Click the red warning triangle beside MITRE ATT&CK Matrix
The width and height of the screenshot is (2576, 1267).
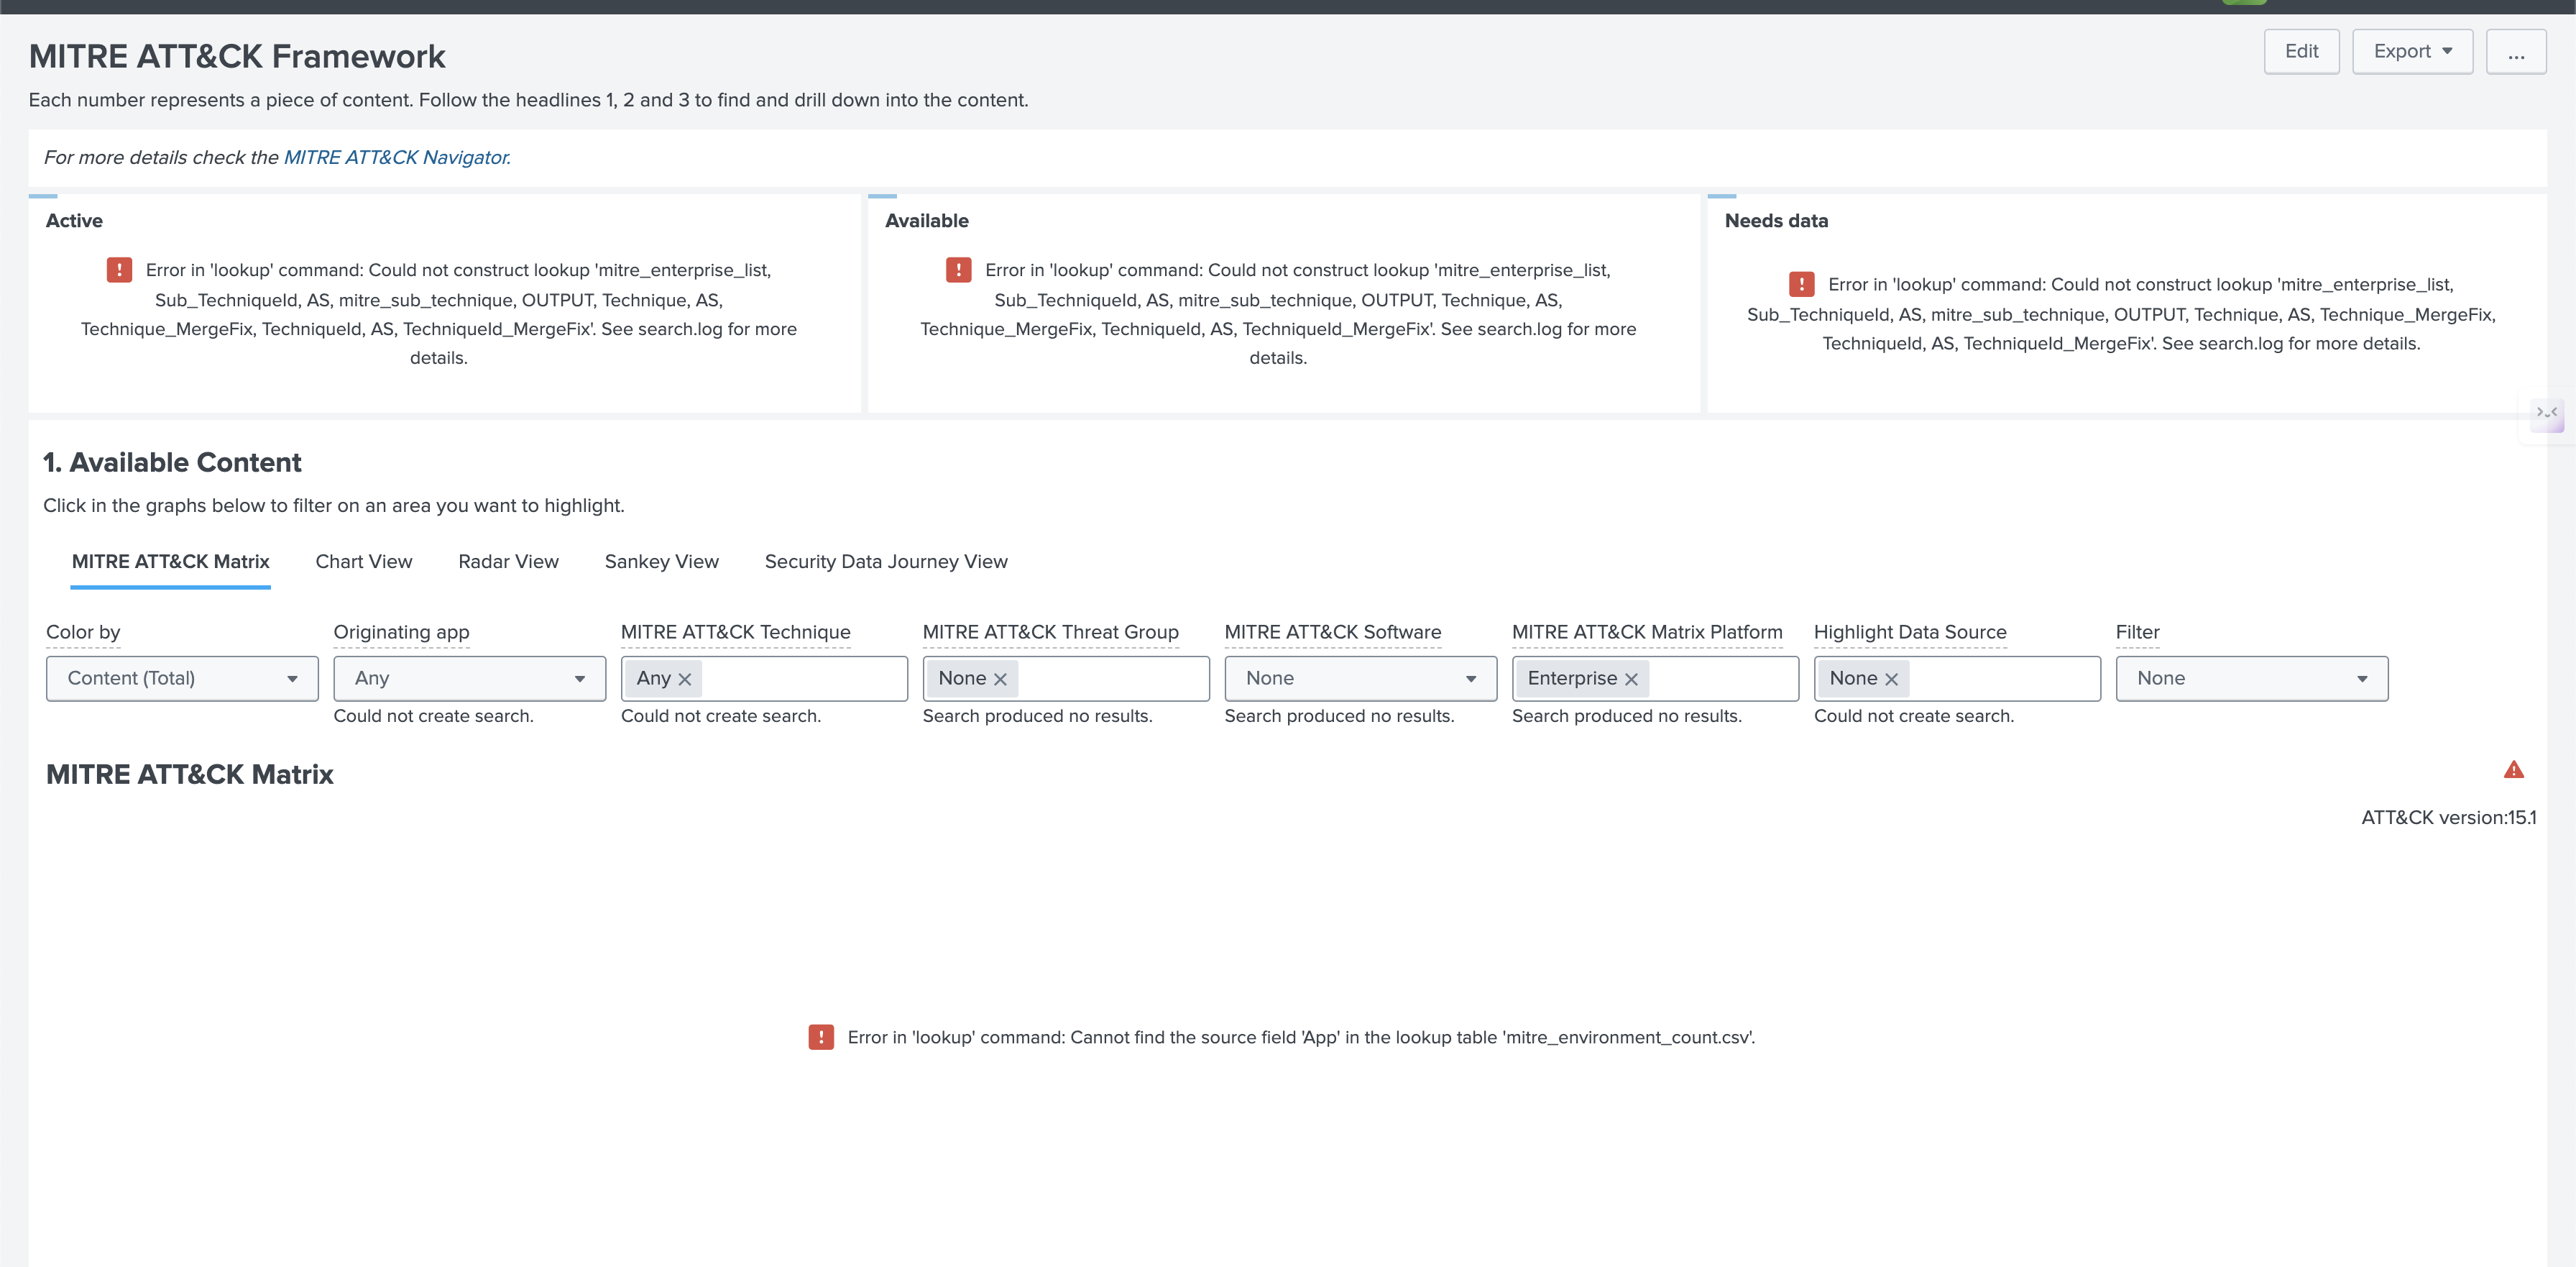[x=2513, y=769]
